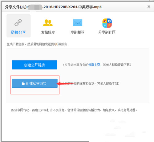Click the Weibo eye quadrant of community icon
The width and height of the screenshot is (154, 142).
(x=105, y=21)
